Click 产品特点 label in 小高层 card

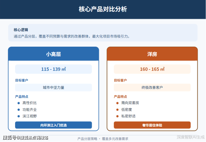21,97
